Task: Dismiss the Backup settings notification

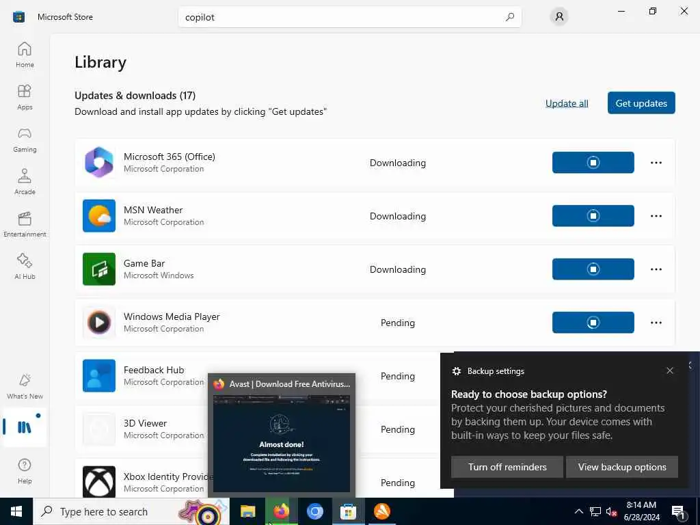Action: [x=670, y=371]
